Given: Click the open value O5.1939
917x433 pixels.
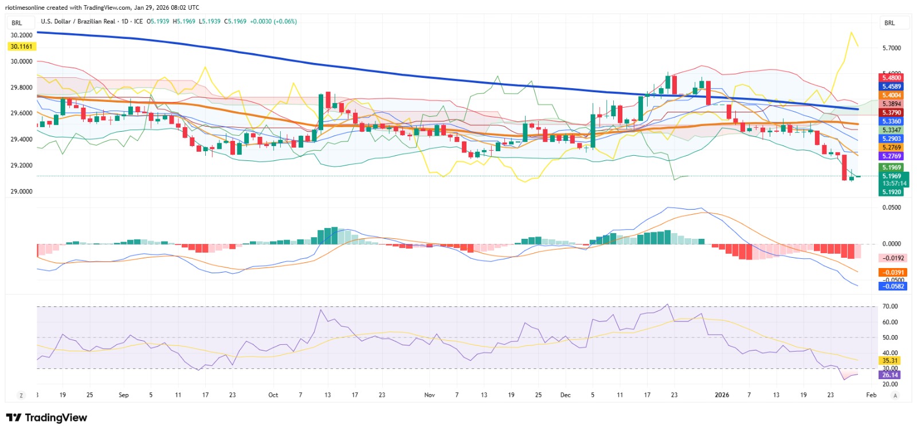Looking at the screenshot, I should (158, 21).
